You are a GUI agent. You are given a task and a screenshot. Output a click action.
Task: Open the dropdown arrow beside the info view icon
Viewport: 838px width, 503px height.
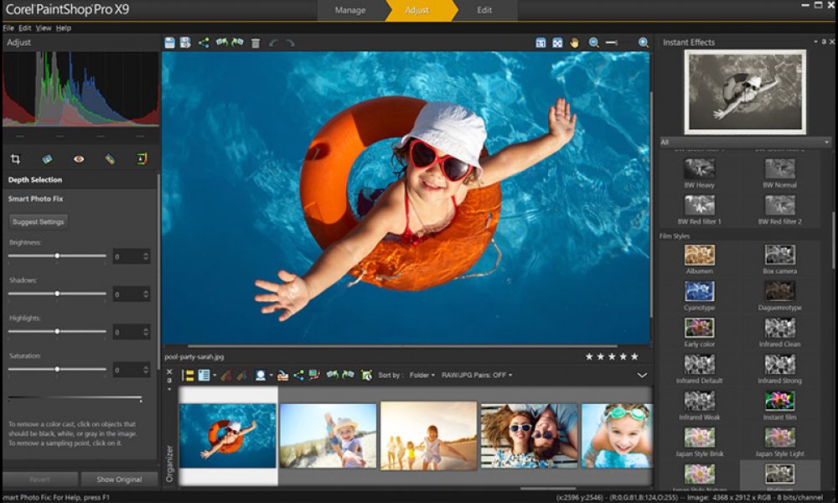pos(215,376)
